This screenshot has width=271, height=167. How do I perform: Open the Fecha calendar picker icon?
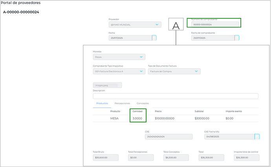tap(154, 38)
